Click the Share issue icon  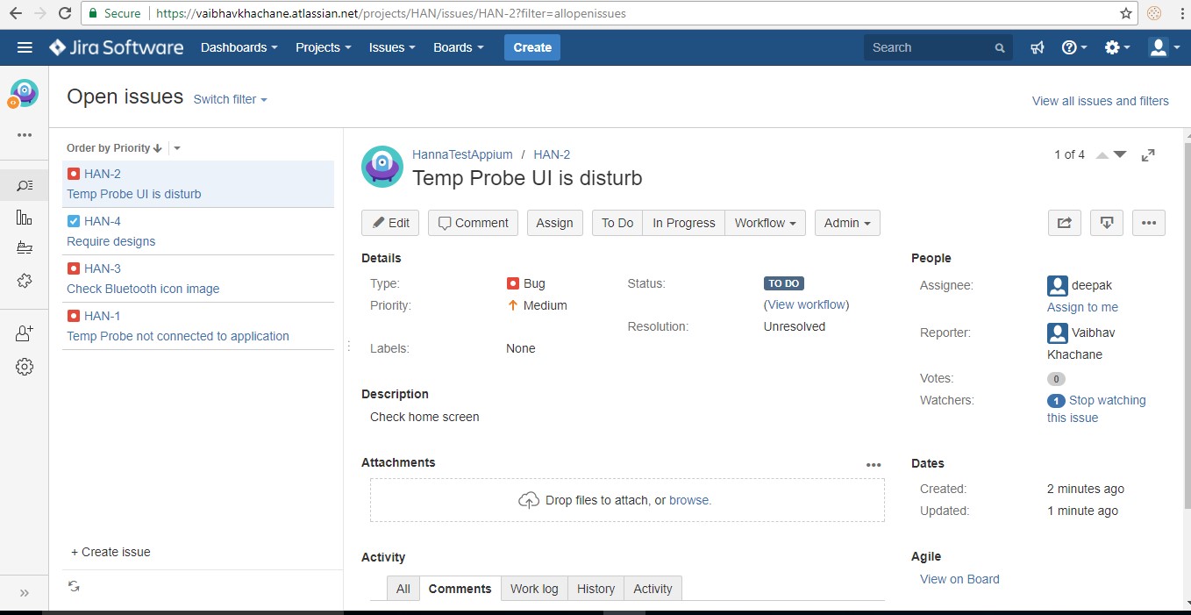point(1064,222)
